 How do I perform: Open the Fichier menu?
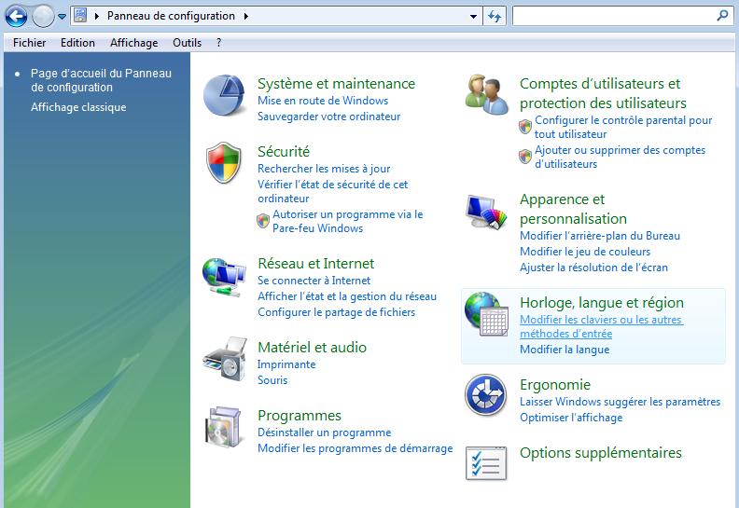point(30,43)
